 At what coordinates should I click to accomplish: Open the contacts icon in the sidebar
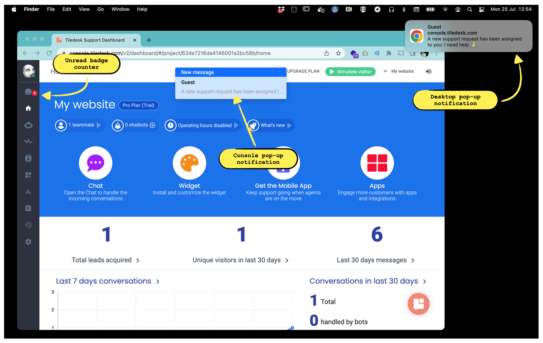coord(28,158)
